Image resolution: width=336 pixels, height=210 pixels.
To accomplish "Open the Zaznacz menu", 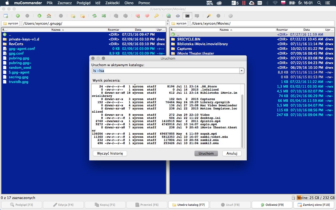I will click(65, 3).
